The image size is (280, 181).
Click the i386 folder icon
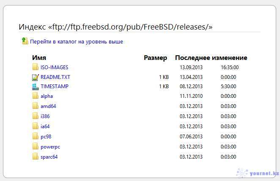point(36,116)
